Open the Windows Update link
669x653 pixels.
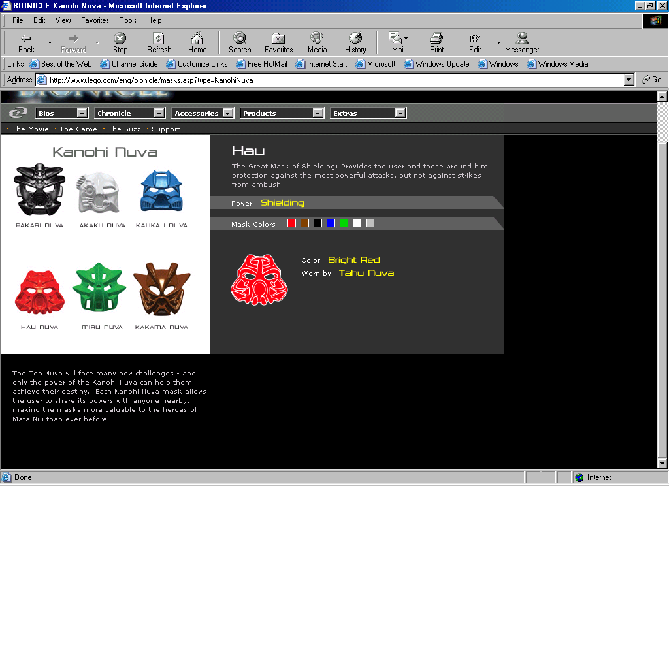(436, 64)
